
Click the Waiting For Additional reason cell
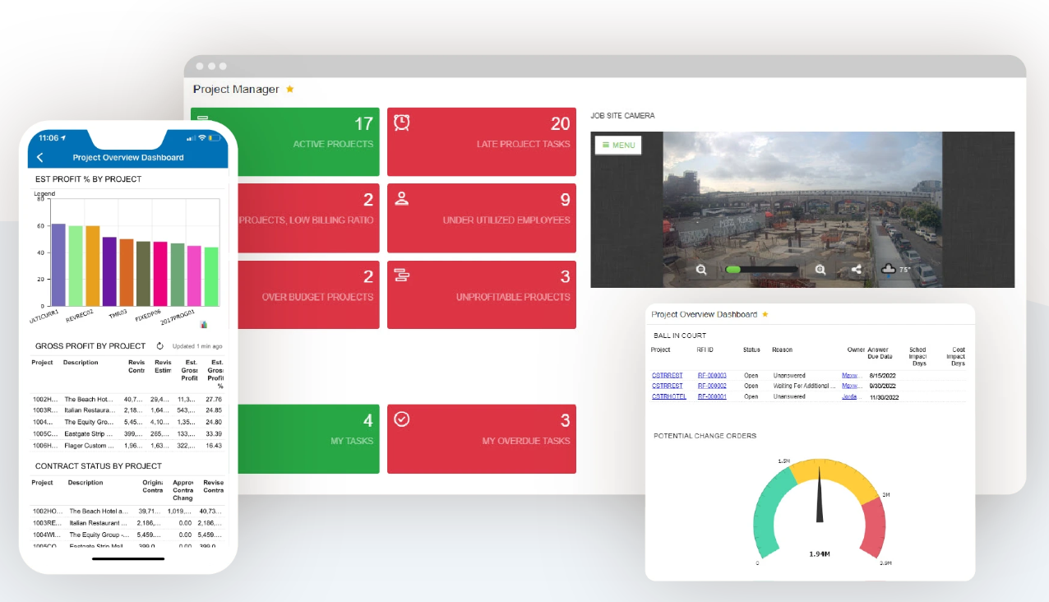pos(803,386)
